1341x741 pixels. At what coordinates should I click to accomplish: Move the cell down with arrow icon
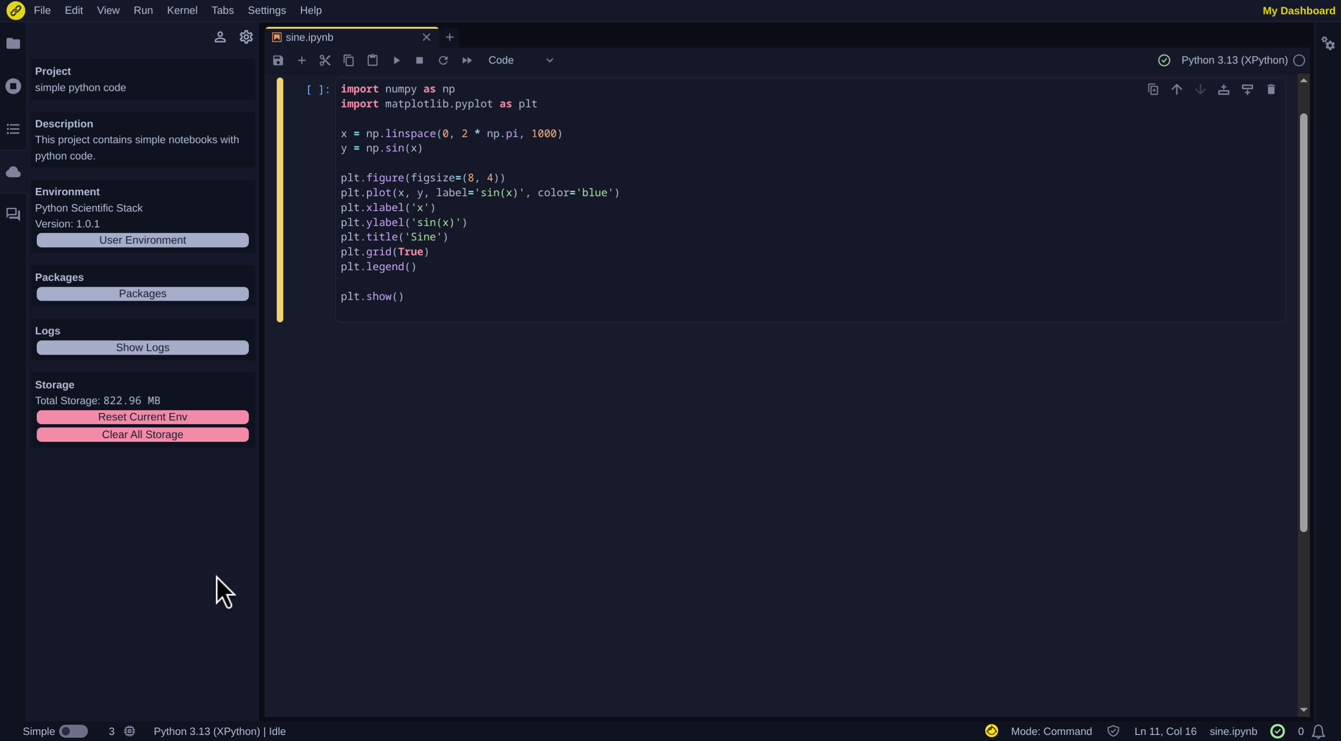(1200, 89)
